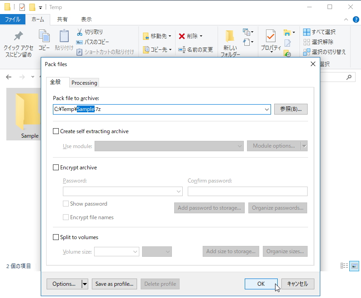Click the quick access properties checkmark in title bar
The width and height of the screenshot is (361, 298).
(22, 7)
